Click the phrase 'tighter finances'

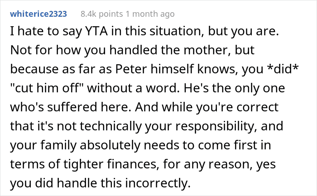(x=110, y=164)
